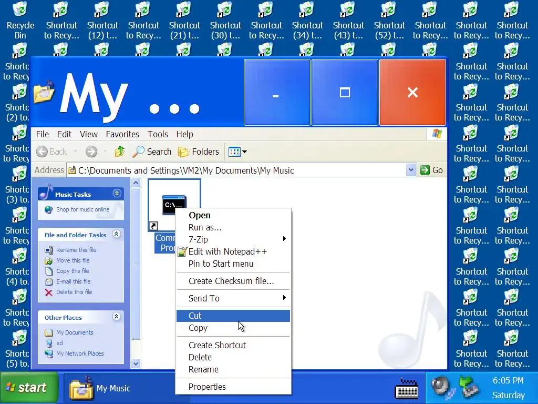Choose Edit with Notepad++
Viewport: 538px width, 404px height.
click(233, 251)
